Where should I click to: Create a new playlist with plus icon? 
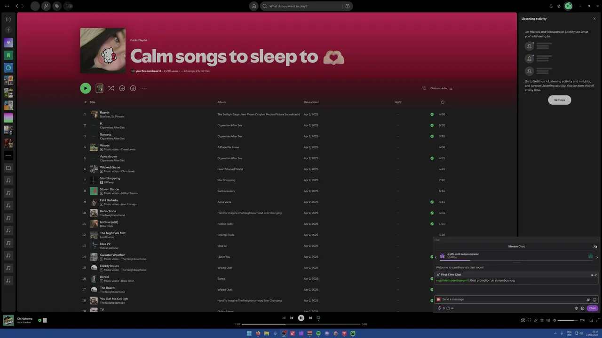tap(8, 30)
